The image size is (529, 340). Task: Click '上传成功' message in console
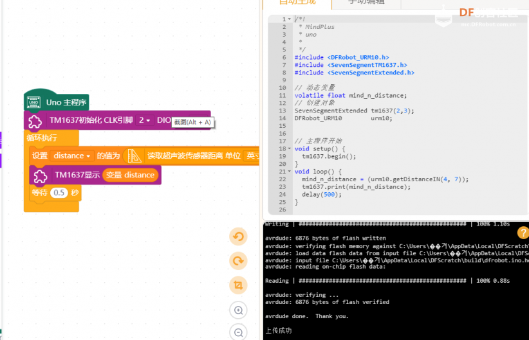[x=278, y=330]
